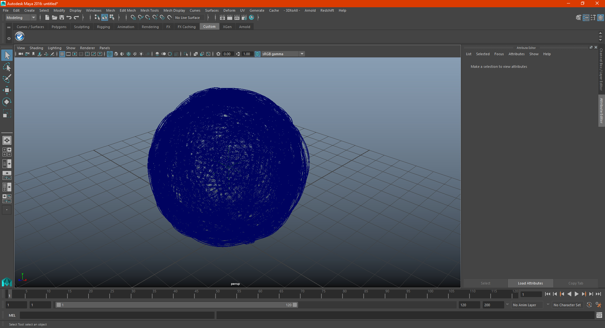Toggle auto keyframe icon
Image resolution: width=605 pixels, height=328 pixels.
point(589,305)
